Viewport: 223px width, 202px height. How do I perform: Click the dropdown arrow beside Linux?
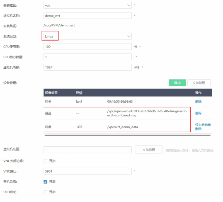(x=129, y=36)
